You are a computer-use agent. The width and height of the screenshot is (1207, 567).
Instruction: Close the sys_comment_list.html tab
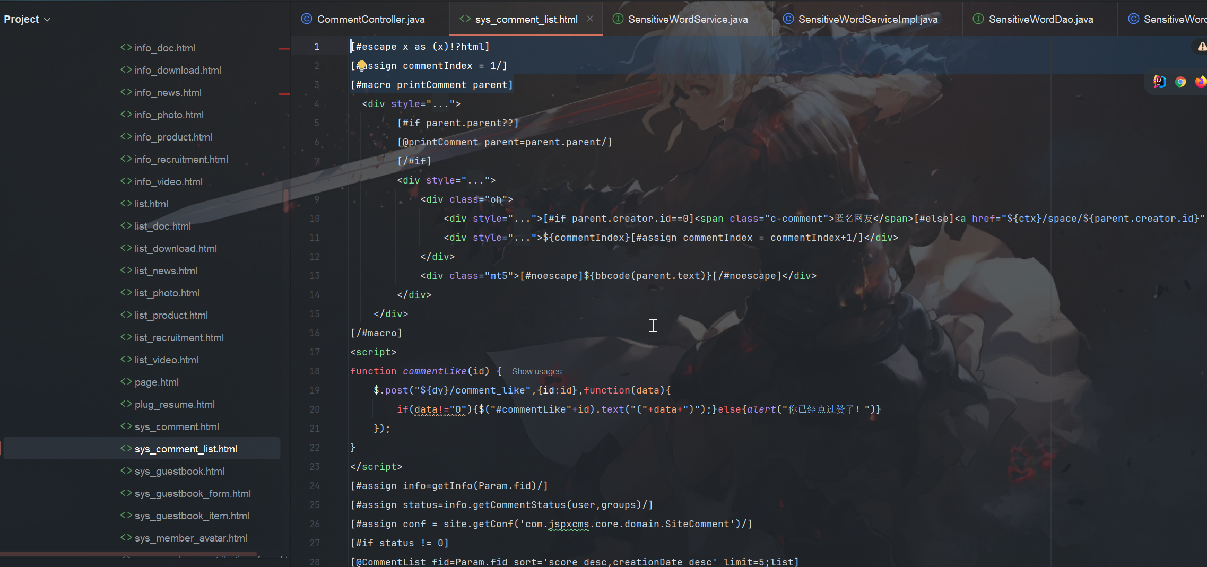click(590, 19)
